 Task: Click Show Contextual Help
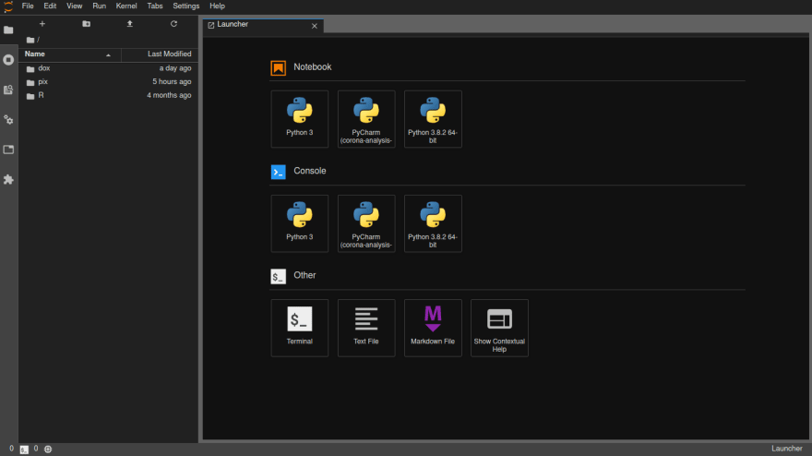[x=499, y=328]
